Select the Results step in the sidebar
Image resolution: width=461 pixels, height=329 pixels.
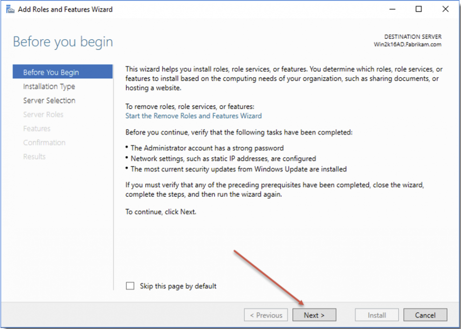click(x=34, y=157)
